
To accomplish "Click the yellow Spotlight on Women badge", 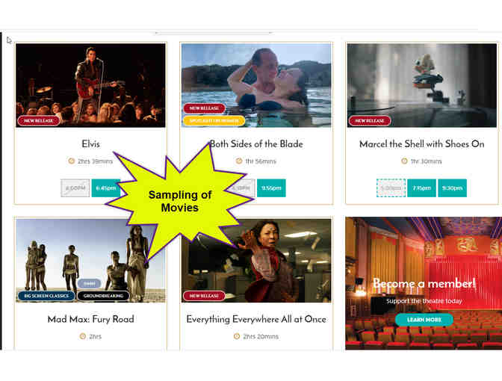I will click(214, 121).
